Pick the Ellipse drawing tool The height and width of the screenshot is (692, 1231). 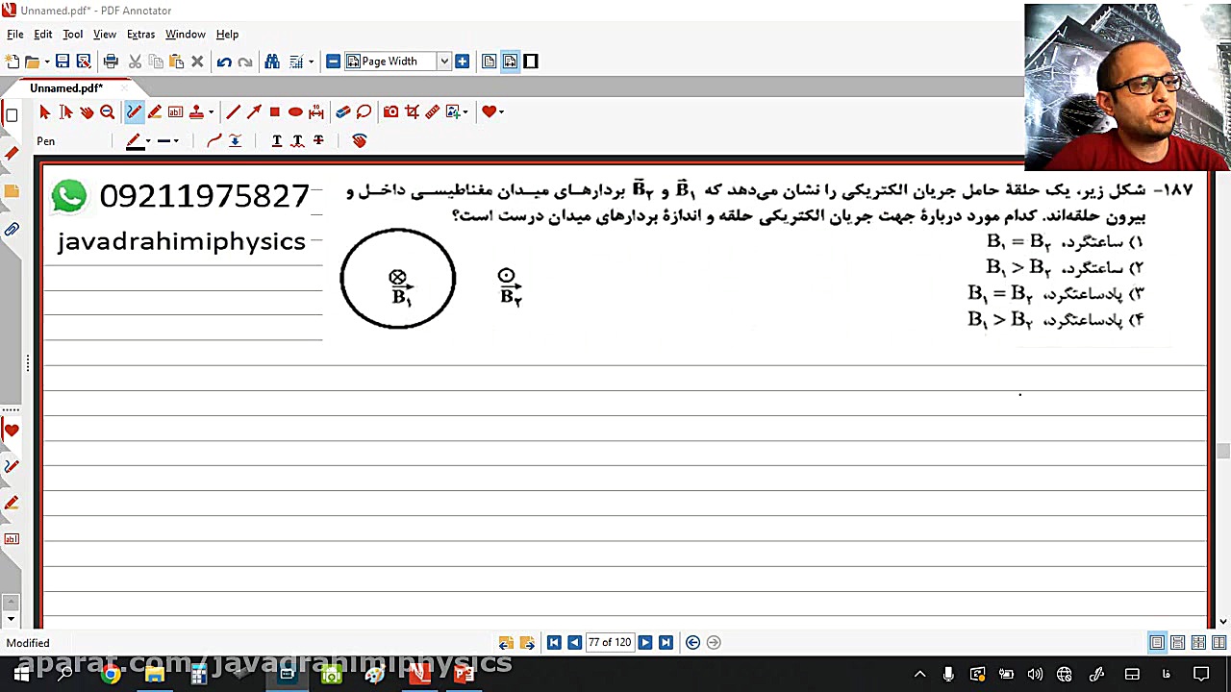coord(295,111)
